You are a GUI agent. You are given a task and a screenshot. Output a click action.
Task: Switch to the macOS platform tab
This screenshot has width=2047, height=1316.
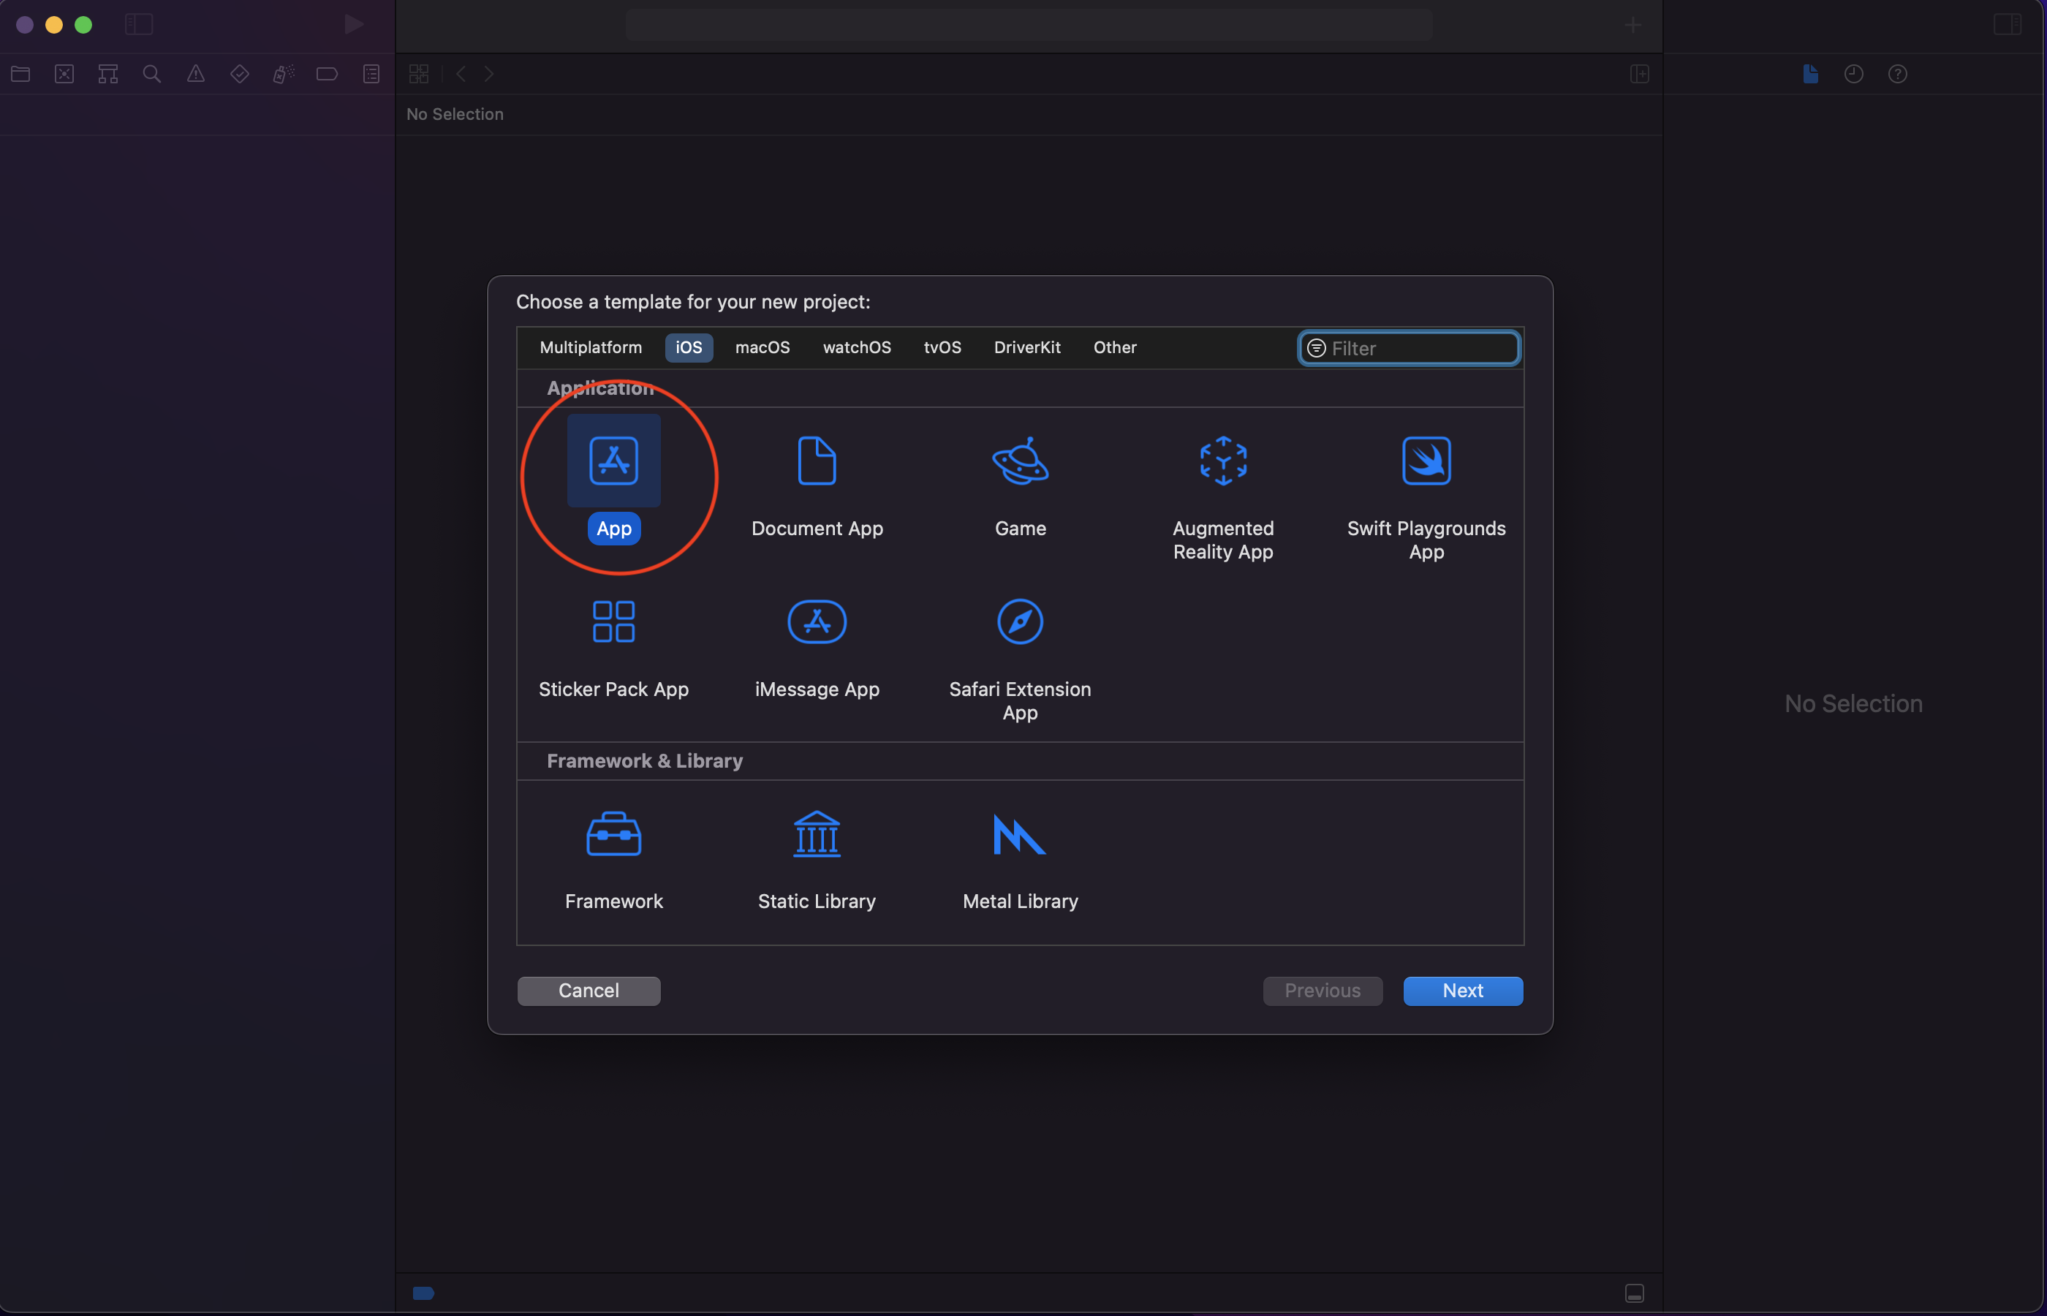click(x=762, y=348)
